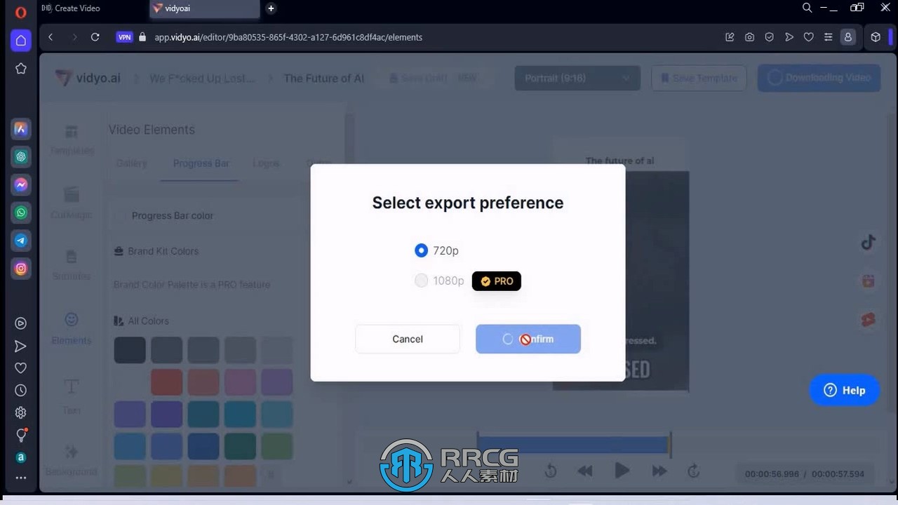Click the PRO badge next to 1080p
The height and width of the screenshot is (505, 898).
497,281
